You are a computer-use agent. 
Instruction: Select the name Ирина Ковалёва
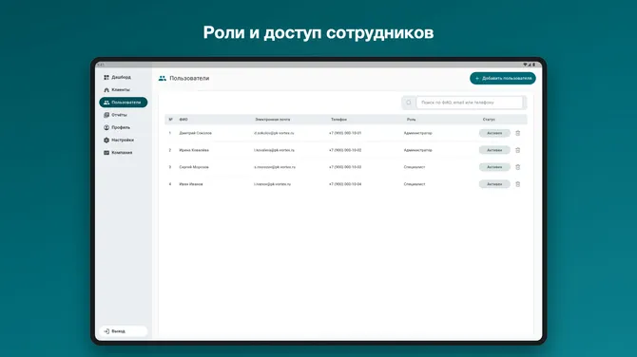point(194,150)
